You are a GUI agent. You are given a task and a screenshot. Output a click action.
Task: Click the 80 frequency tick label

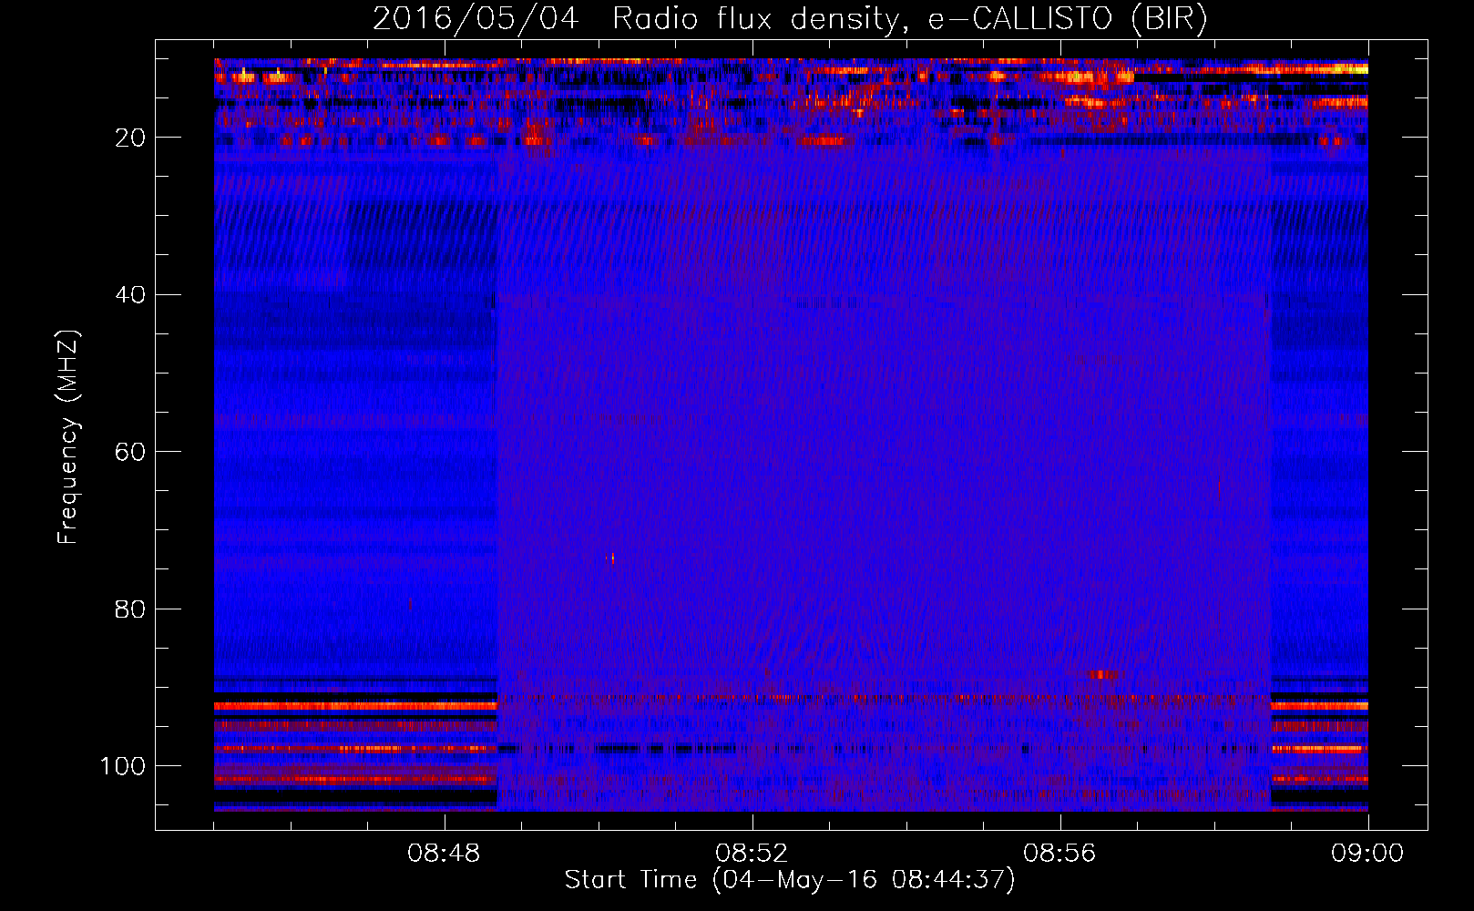(x=131, y=609)
